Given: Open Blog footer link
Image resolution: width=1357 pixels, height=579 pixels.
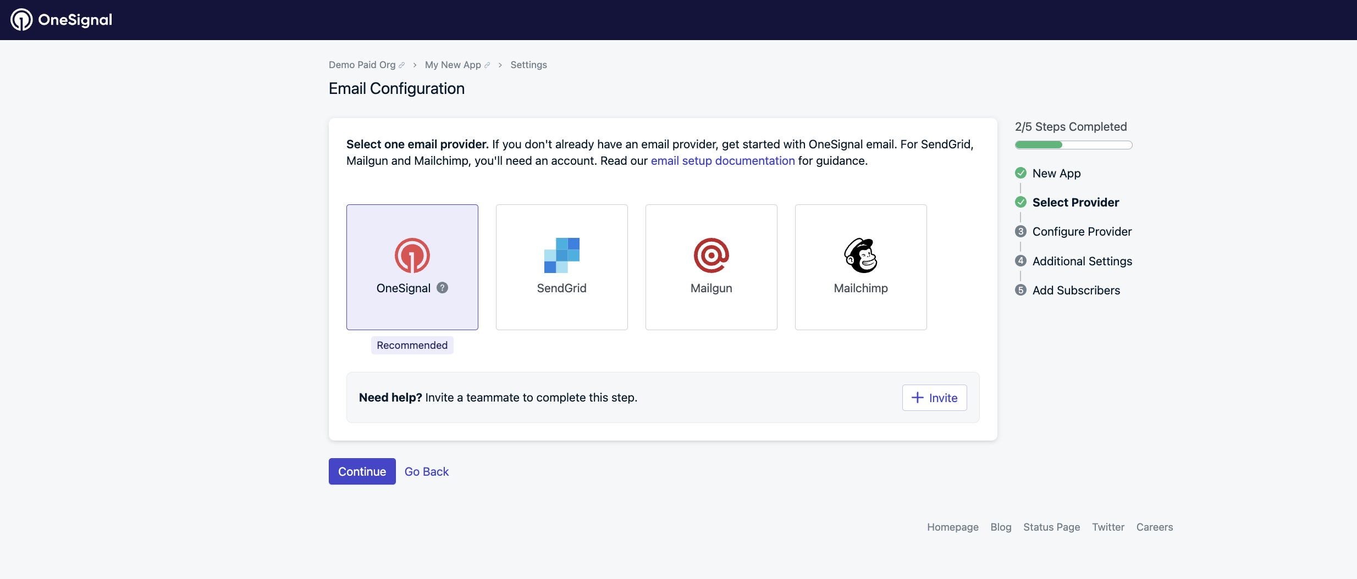Looking at the screenshot, I should click(1001, 527).
